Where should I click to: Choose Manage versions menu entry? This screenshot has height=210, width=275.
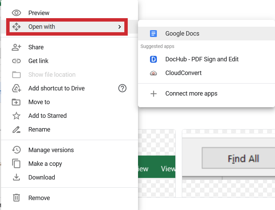(51, 150)
